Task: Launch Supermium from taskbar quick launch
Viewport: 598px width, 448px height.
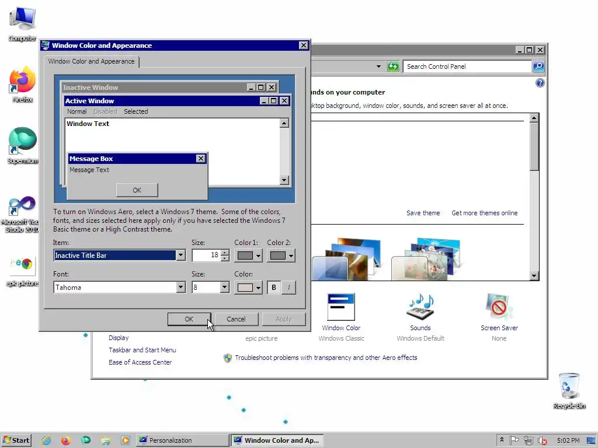Action: (x=86, y=440)
